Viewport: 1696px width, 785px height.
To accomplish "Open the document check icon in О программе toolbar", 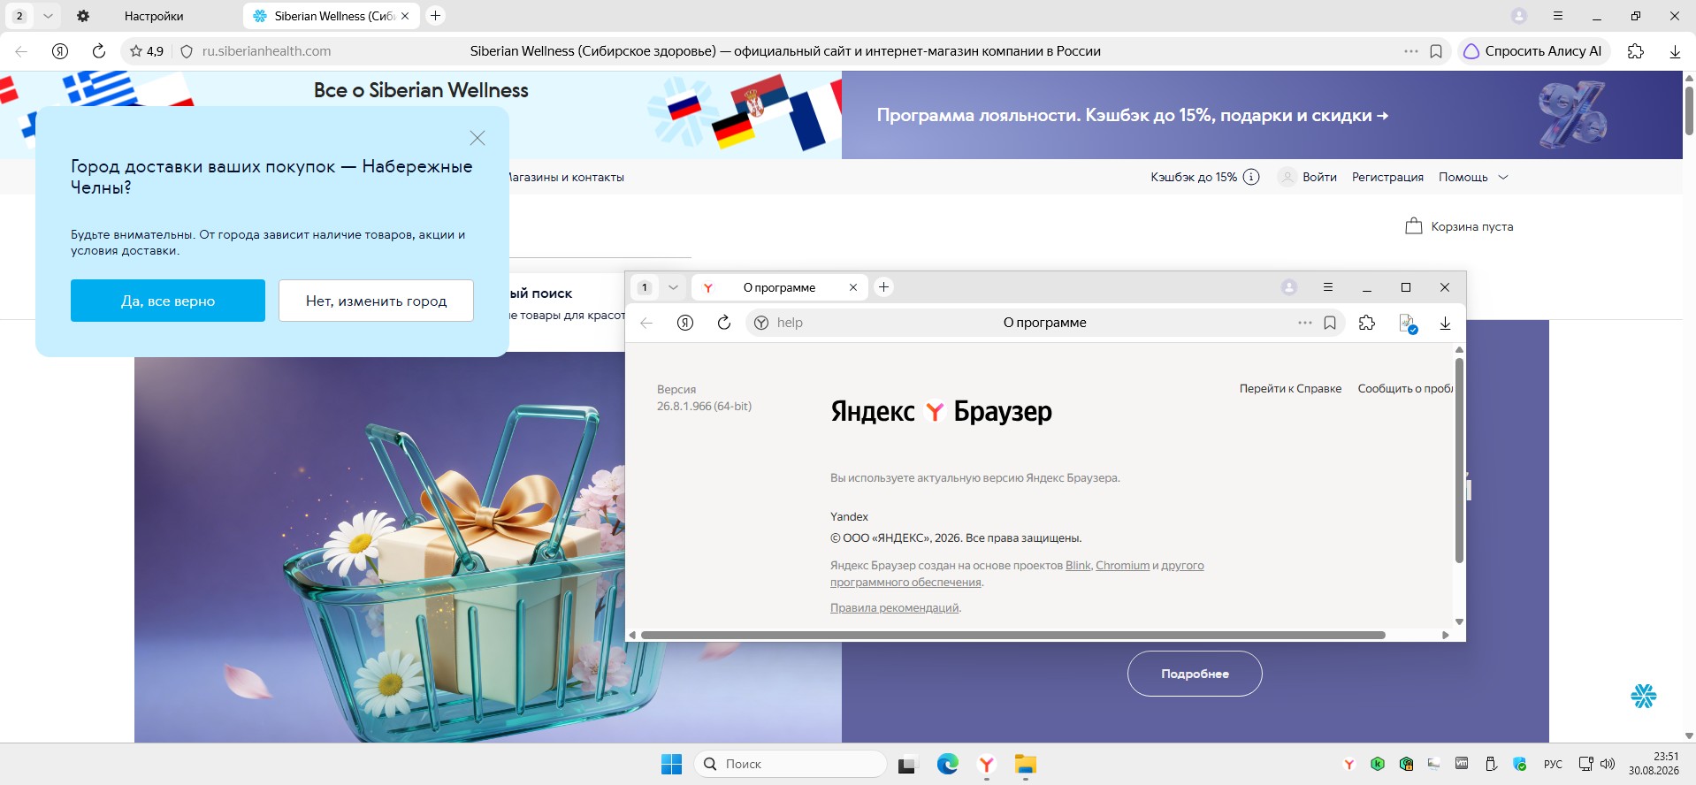I will click(x=1408, y=324).
